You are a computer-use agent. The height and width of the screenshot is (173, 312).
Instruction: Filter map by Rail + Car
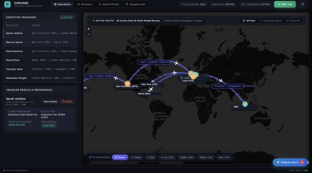tap(224, 157)
